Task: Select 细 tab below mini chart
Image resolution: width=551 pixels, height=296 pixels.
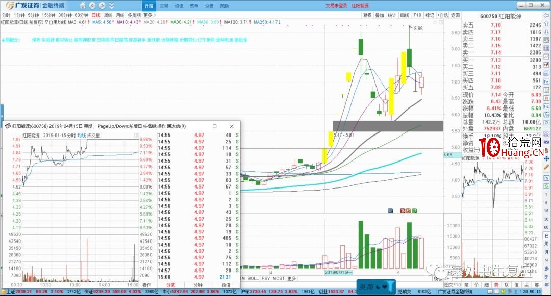Action: (x=487, y=285)
